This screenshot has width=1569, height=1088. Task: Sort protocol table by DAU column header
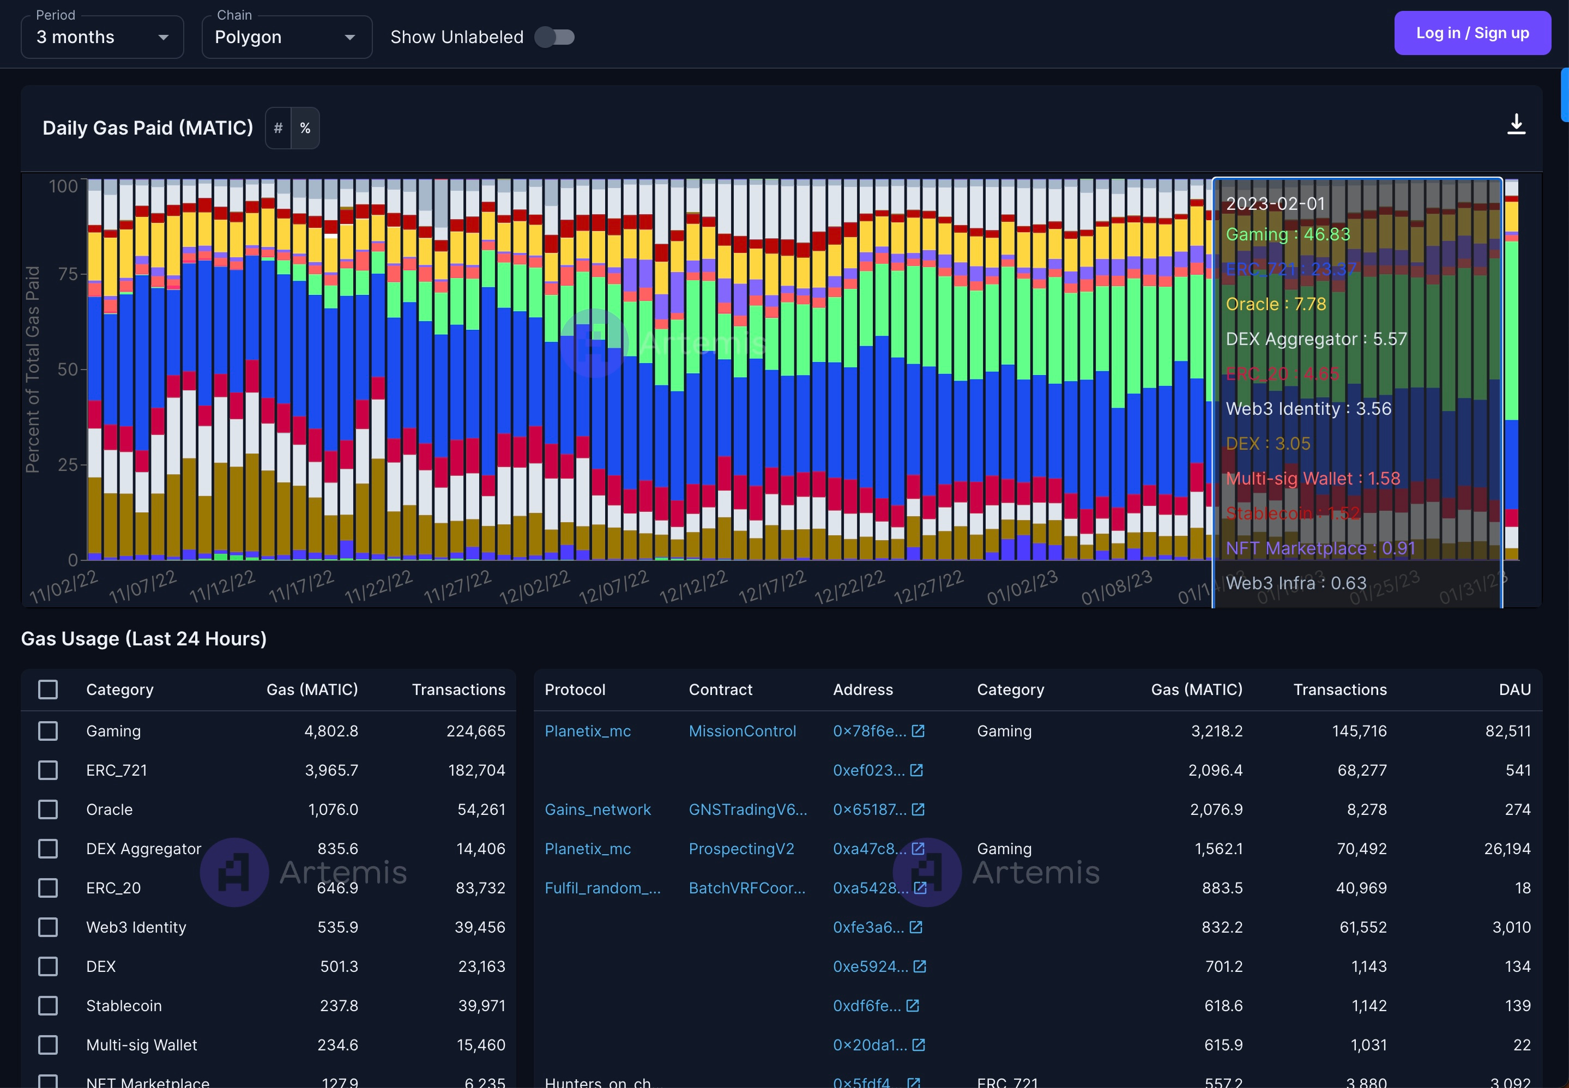coord(1514,689)
